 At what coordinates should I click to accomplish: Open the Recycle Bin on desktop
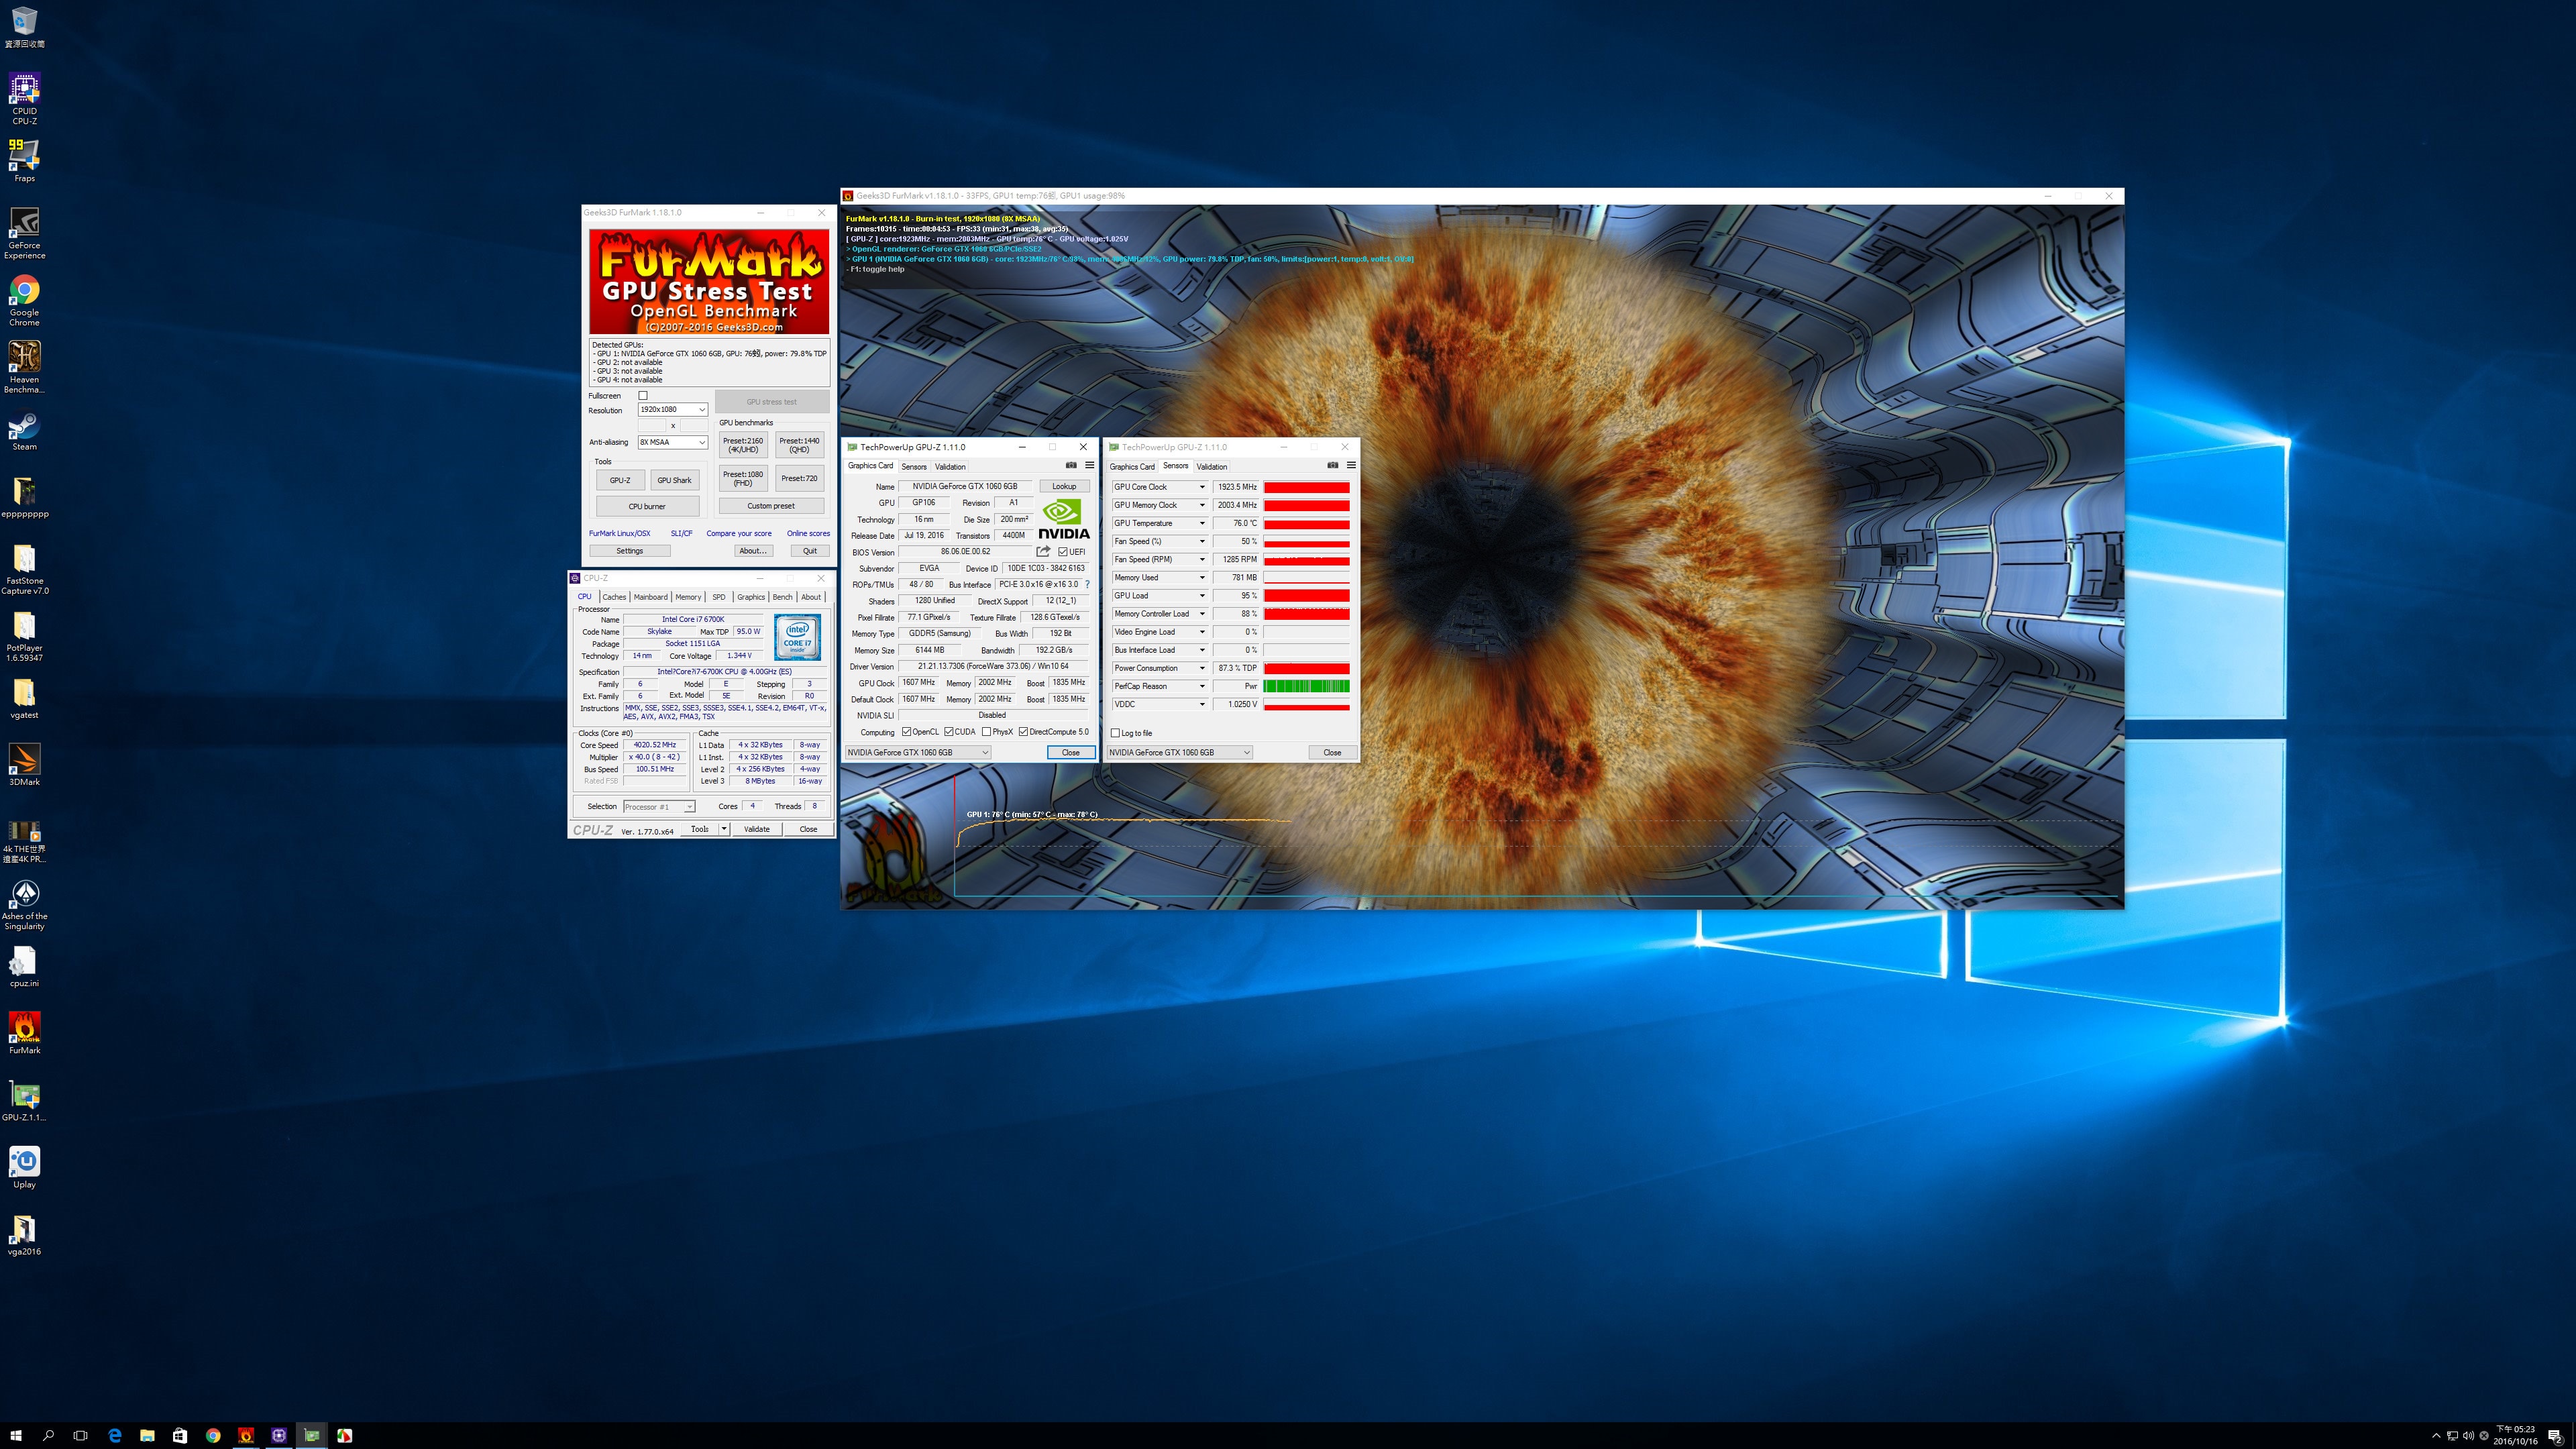[x=24, y=26]
